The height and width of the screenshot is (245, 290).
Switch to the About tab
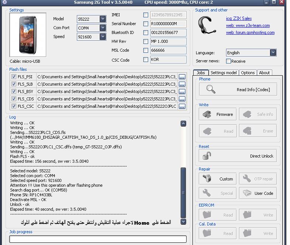tap(264, 73)
